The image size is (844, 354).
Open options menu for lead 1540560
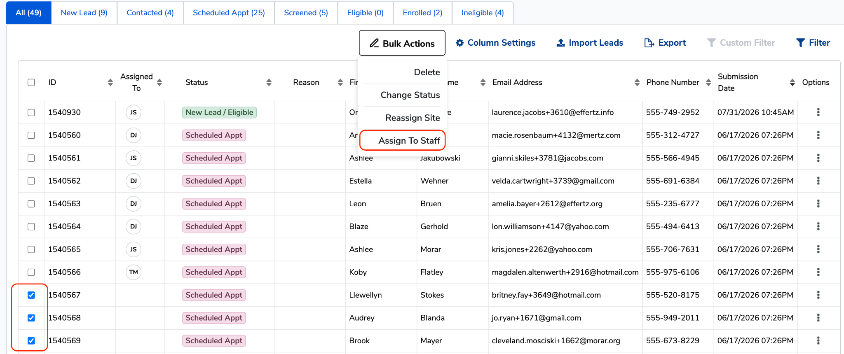(818, 135)
